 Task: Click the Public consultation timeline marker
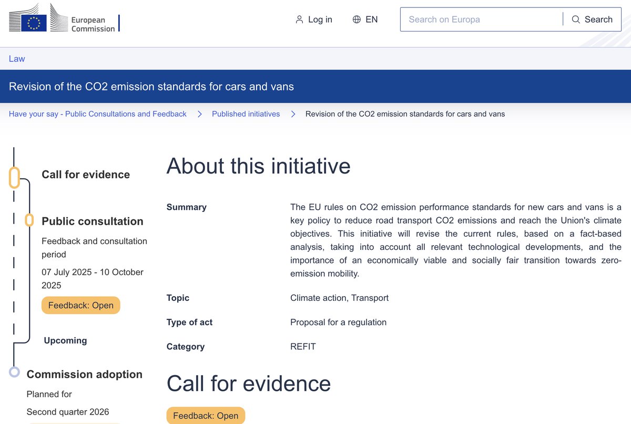click(29, 220)
